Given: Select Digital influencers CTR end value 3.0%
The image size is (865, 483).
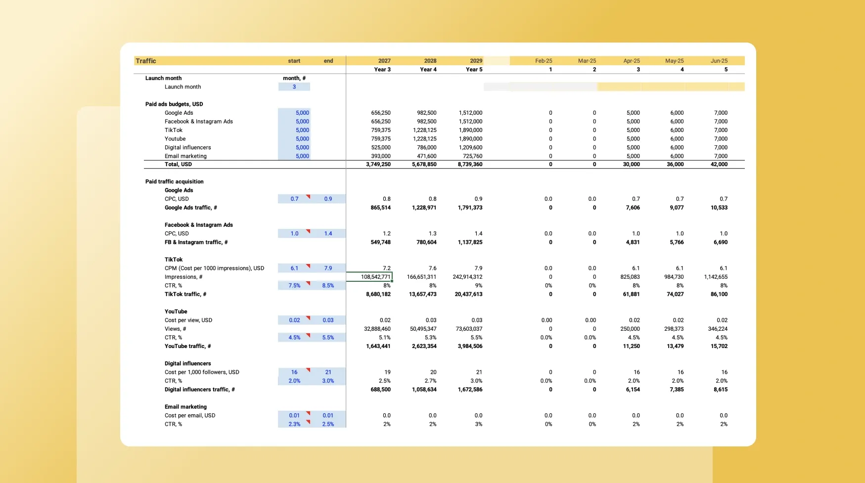Looking at the screenshot, I should tap(328, 381).
